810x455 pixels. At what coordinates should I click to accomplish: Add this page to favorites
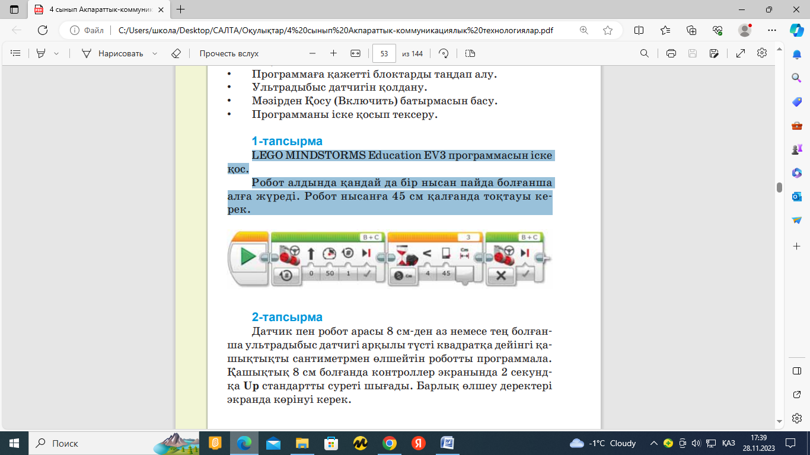608,30
